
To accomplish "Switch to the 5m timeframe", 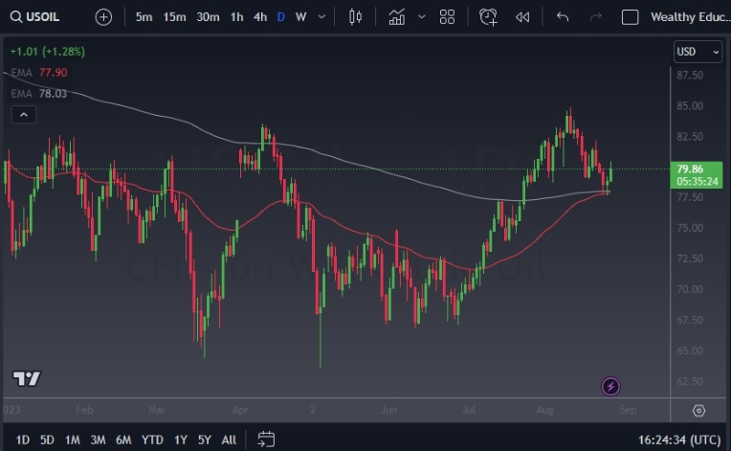I will 144,17.
